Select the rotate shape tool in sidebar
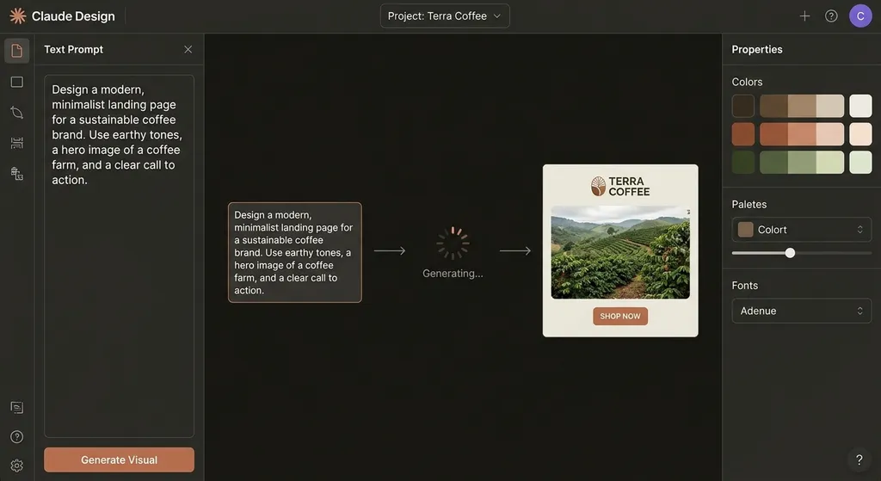Image resolution: width=881 pixels, height=481 pixels. click(x=17, y=113)
